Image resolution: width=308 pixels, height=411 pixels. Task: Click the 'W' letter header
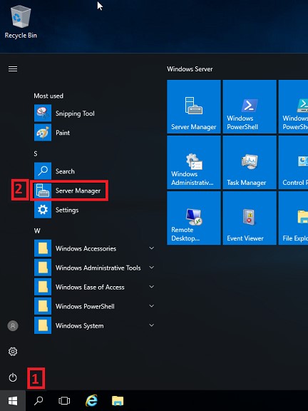(37, 231)
